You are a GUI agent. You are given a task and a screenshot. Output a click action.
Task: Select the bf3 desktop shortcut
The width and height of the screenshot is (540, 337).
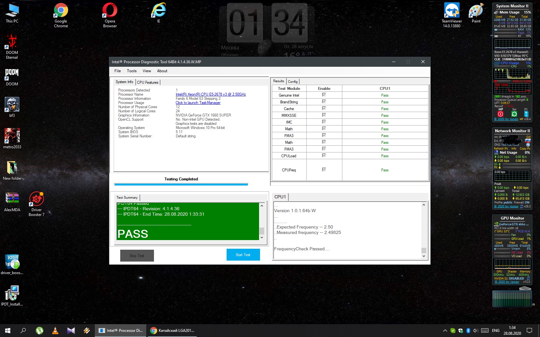[12, 108]
